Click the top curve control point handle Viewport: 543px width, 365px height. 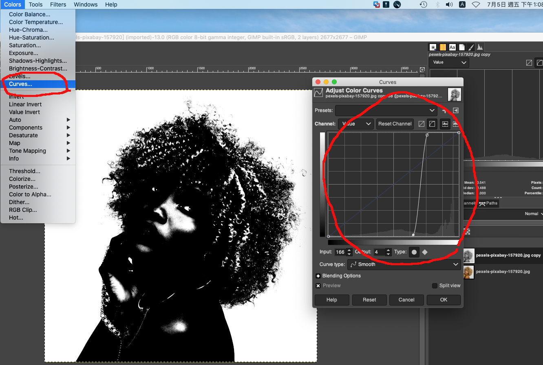[x=427, y=135]
